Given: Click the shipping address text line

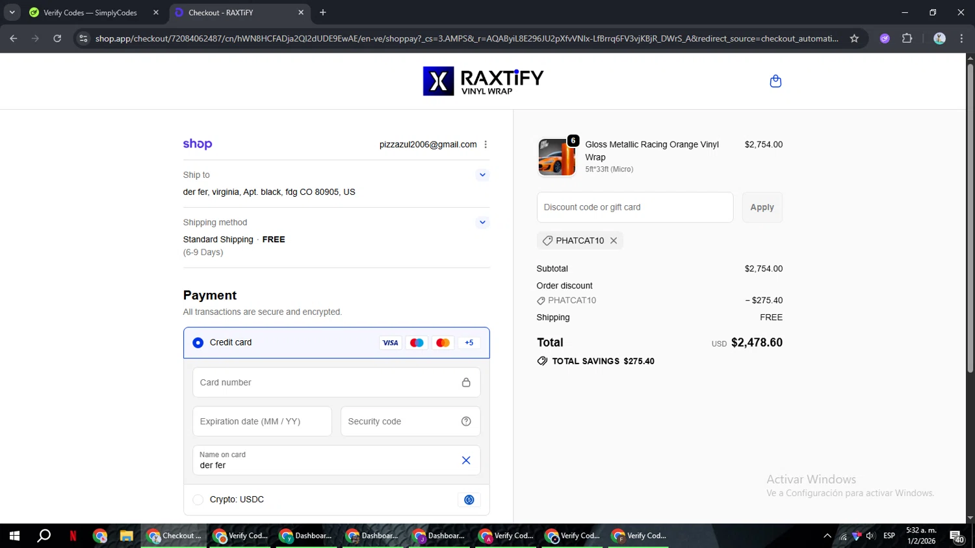Looking at the screenshot, I should click(x=269, y=192).
